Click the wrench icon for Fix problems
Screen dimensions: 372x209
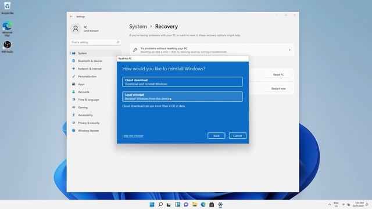point(135,50)
